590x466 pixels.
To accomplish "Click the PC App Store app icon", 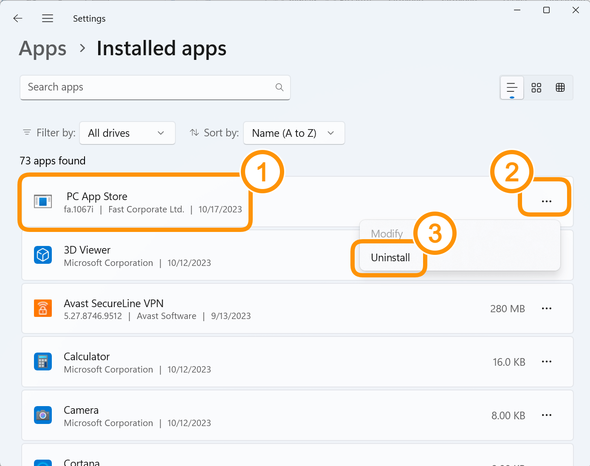I will click(43, 201).
